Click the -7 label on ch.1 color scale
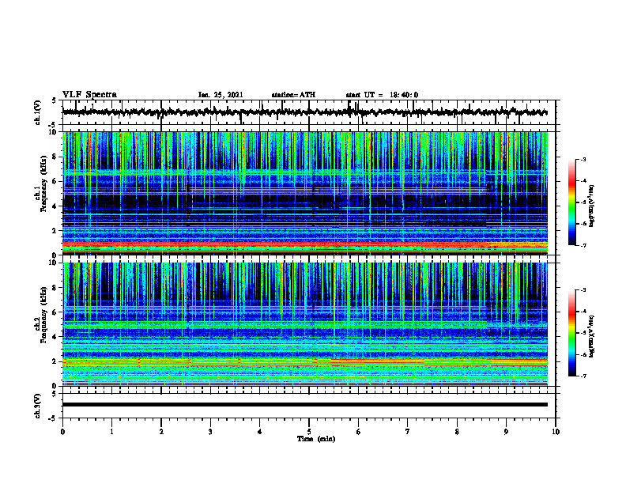Image resolution: width=626 pixels, height=484 pixels. pos(583,245)
